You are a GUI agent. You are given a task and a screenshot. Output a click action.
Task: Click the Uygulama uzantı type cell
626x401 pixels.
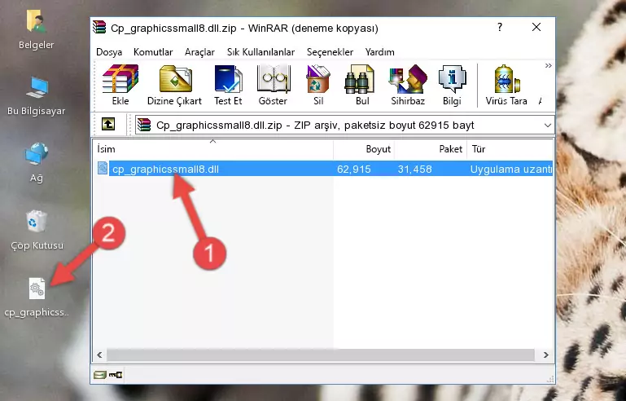[511, 169]
